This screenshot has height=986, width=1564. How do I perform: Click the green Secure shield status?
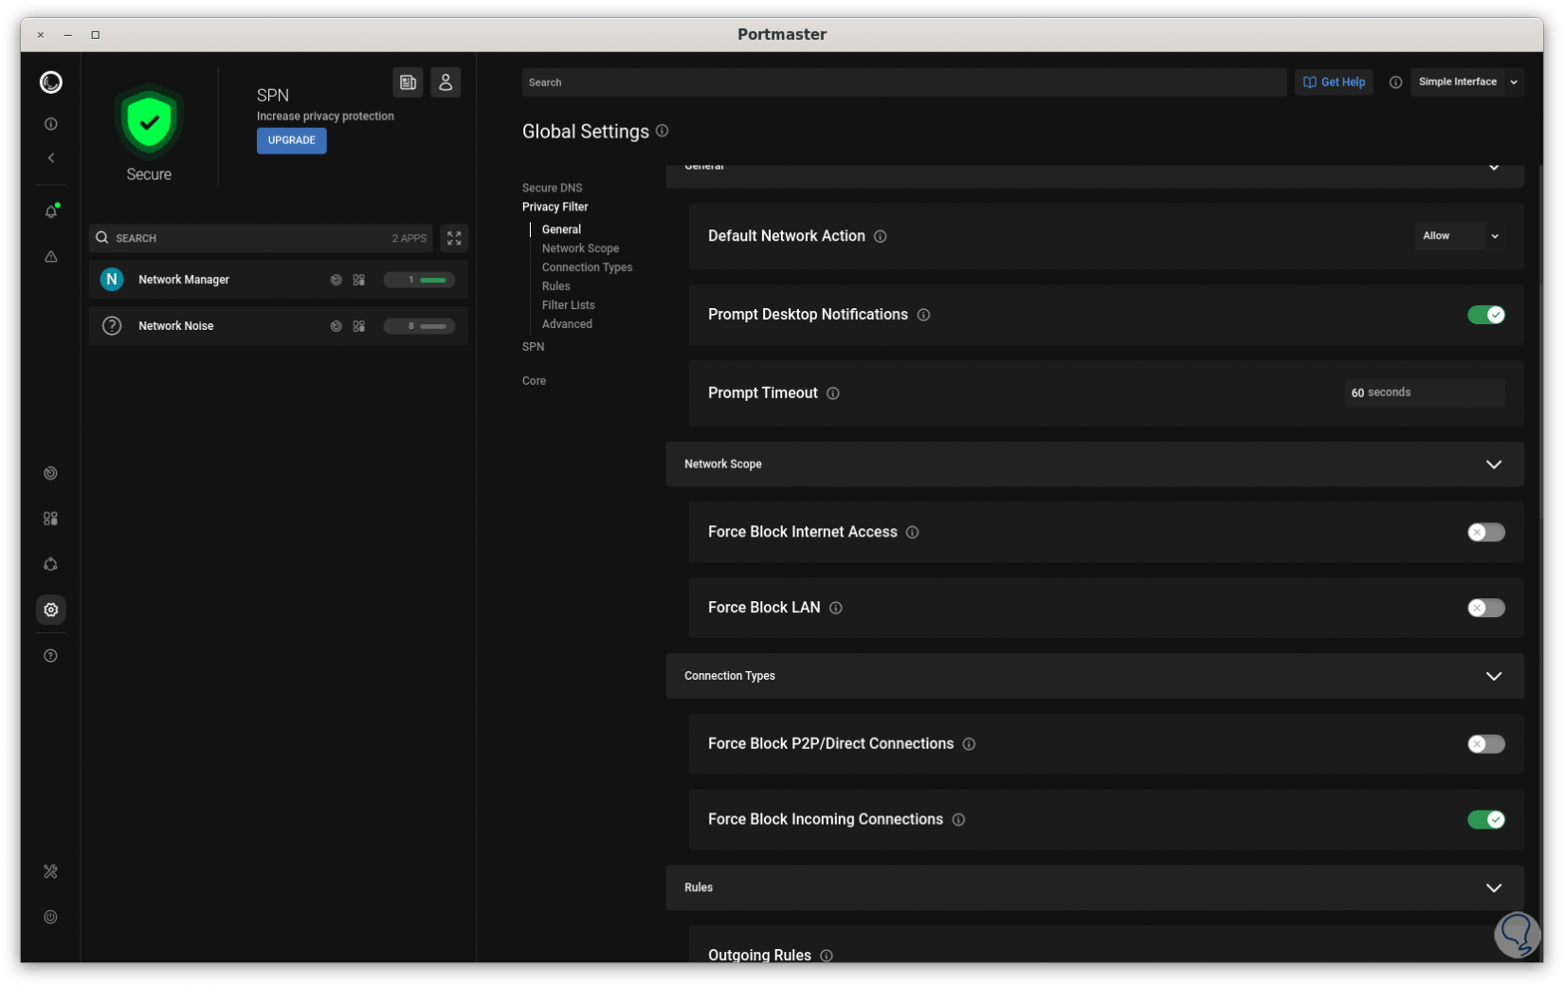(x=149, y=121)
